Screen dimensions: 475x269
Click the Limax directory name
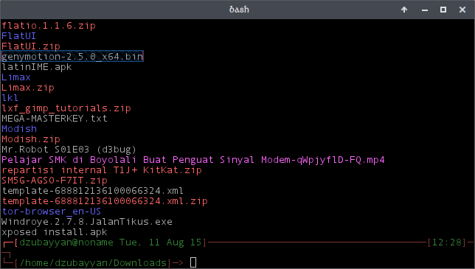pos(16,77)
